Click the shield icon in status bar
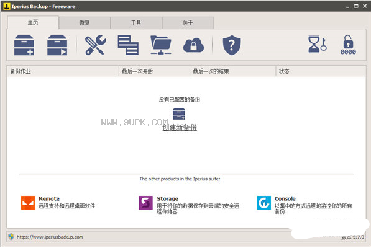 point(11,237)
